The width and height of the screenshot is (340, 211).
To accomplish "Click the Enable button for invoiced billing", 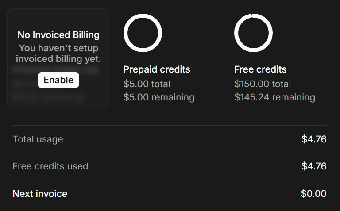I will coord(58,80).
